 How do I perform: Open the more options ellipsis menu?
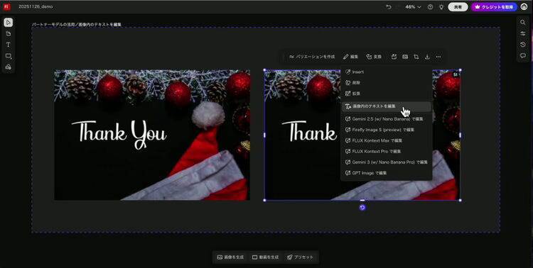point(438,57)
